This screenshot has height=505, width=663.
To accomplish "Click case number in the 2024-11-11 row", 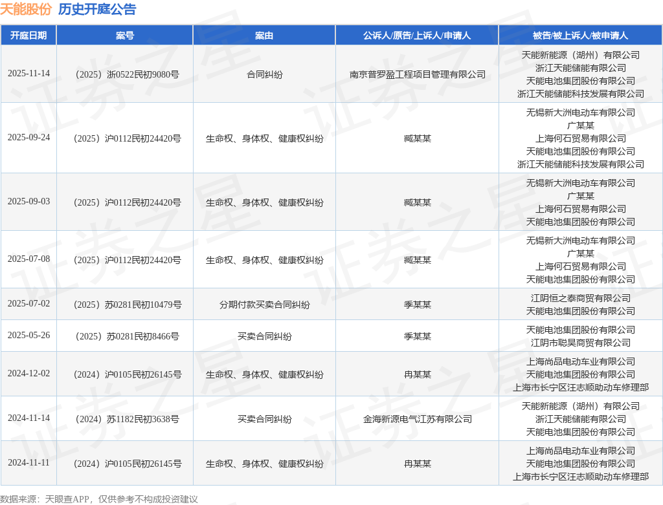I will (x=128, y=464).
